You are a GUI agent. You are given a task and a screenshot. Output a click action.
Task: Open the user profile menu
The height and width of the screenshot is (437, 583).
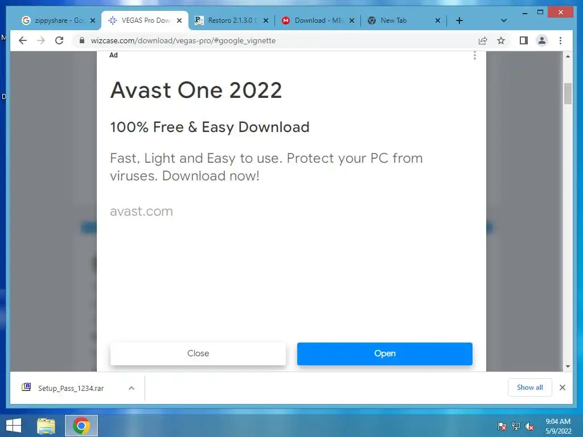click(x=542, y=40)
